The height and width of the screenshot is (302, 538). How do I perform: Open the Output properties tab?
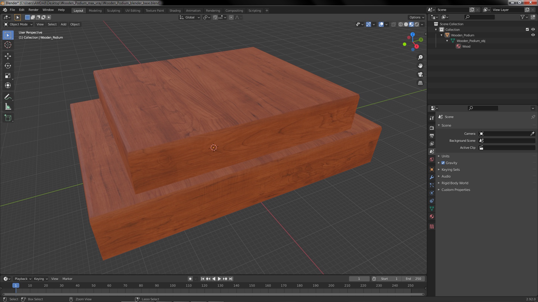point(432,136)
